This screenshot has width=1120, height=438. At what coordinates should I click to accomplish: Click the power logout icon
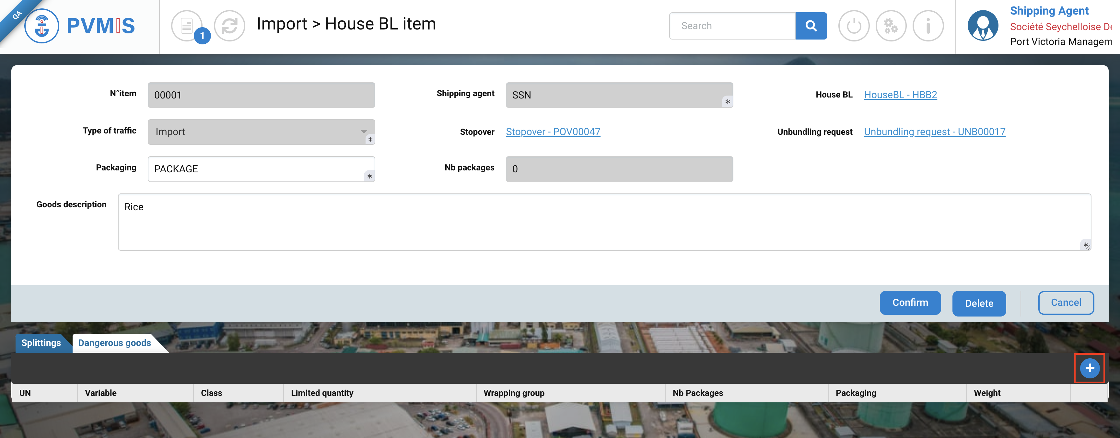pos(854,26)
